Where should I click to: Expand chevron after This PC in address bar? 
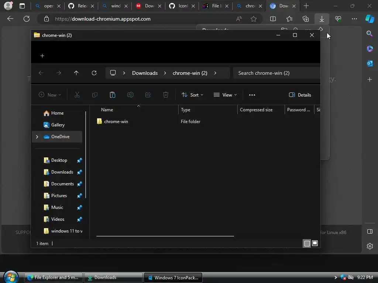(x=124, y=73)
